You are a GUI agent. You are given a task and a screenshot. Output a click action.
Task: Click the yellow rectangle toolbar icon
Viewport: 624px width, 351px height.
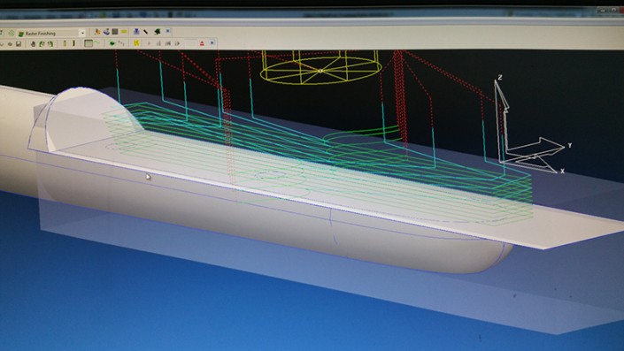(x=124, y=32)
